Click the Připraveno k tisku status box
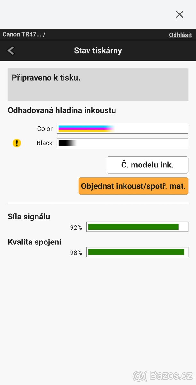Viewport: 196px width, 385px height. click(x=98, y=85)
